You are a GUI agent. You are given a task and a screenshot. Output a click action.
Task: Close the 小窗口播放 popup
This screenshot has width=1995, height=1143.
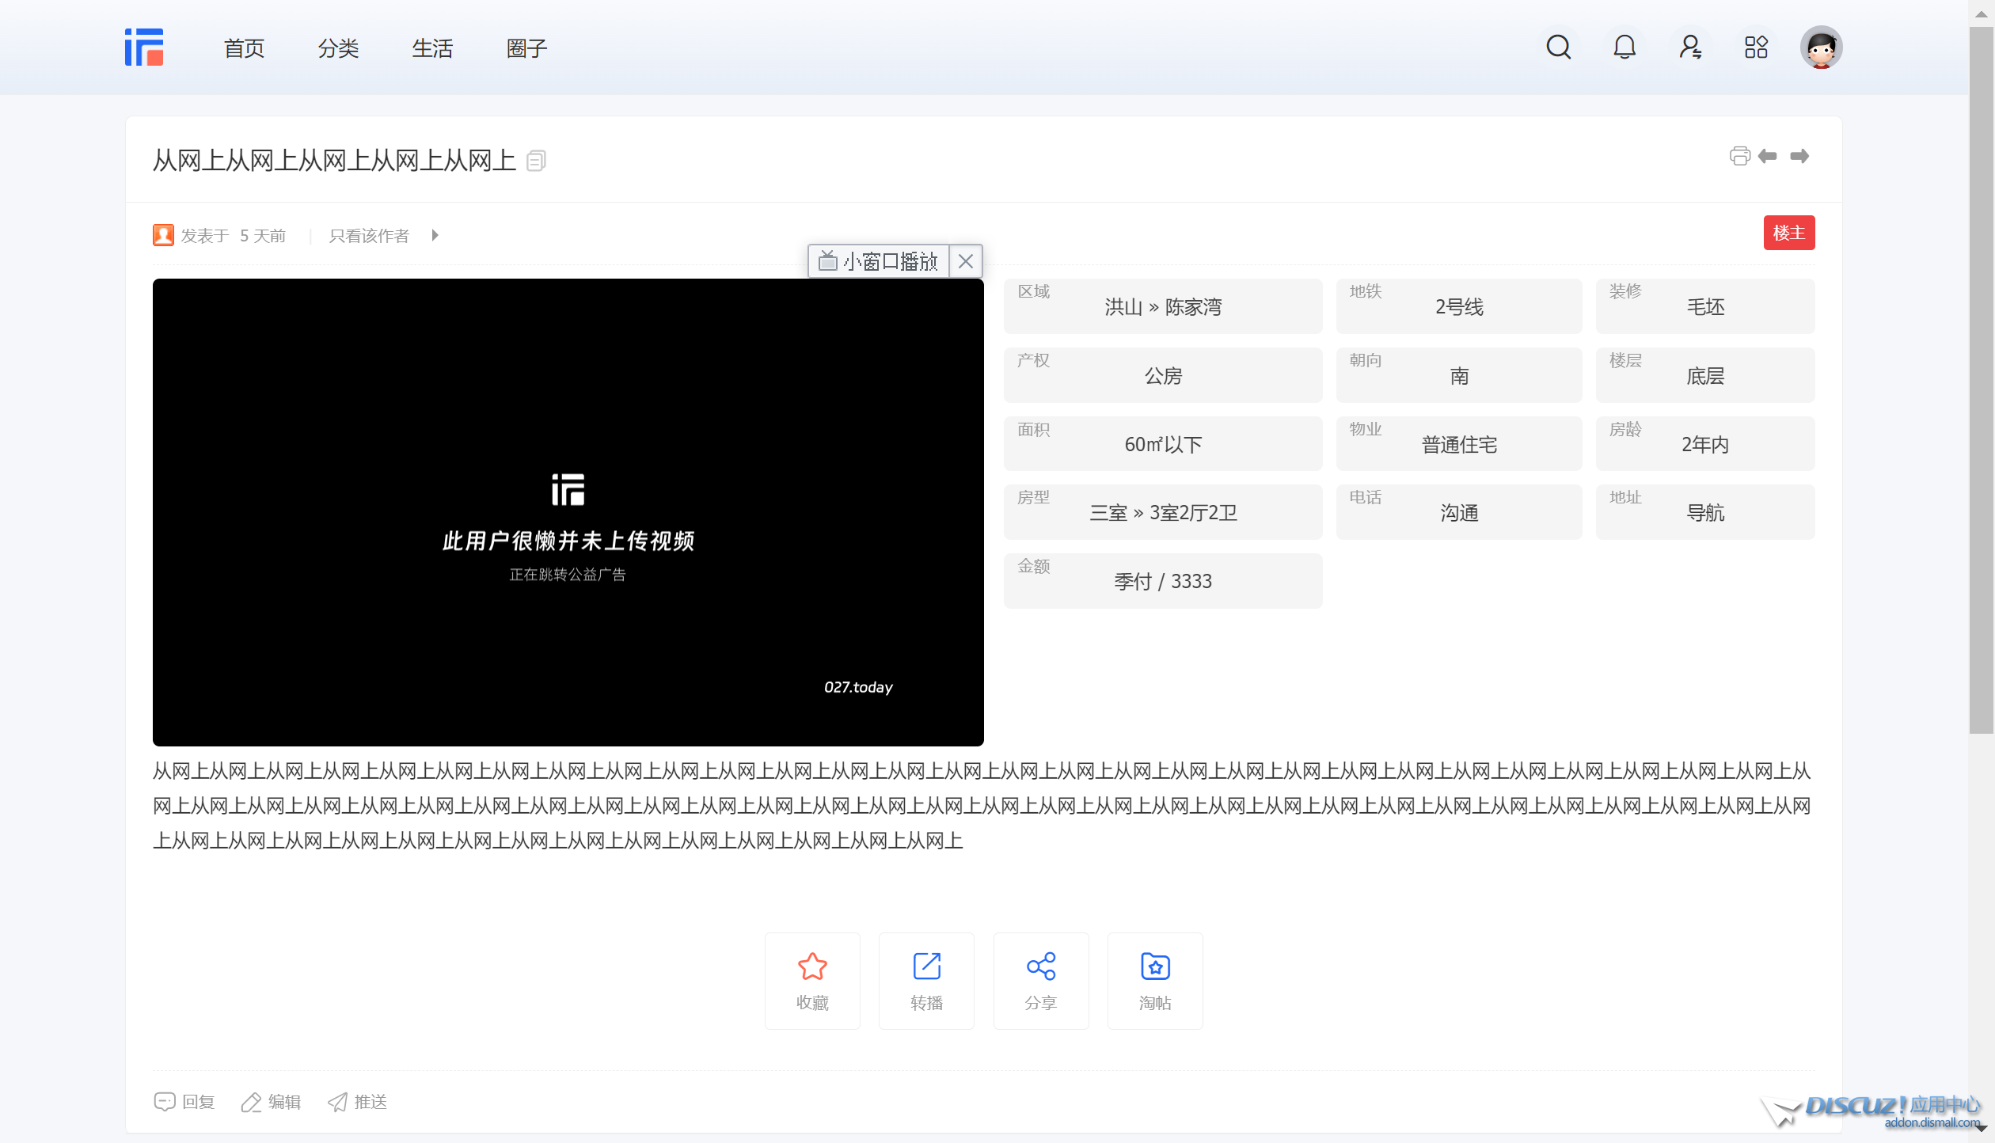pyautogui.click(x=966, y=261)
